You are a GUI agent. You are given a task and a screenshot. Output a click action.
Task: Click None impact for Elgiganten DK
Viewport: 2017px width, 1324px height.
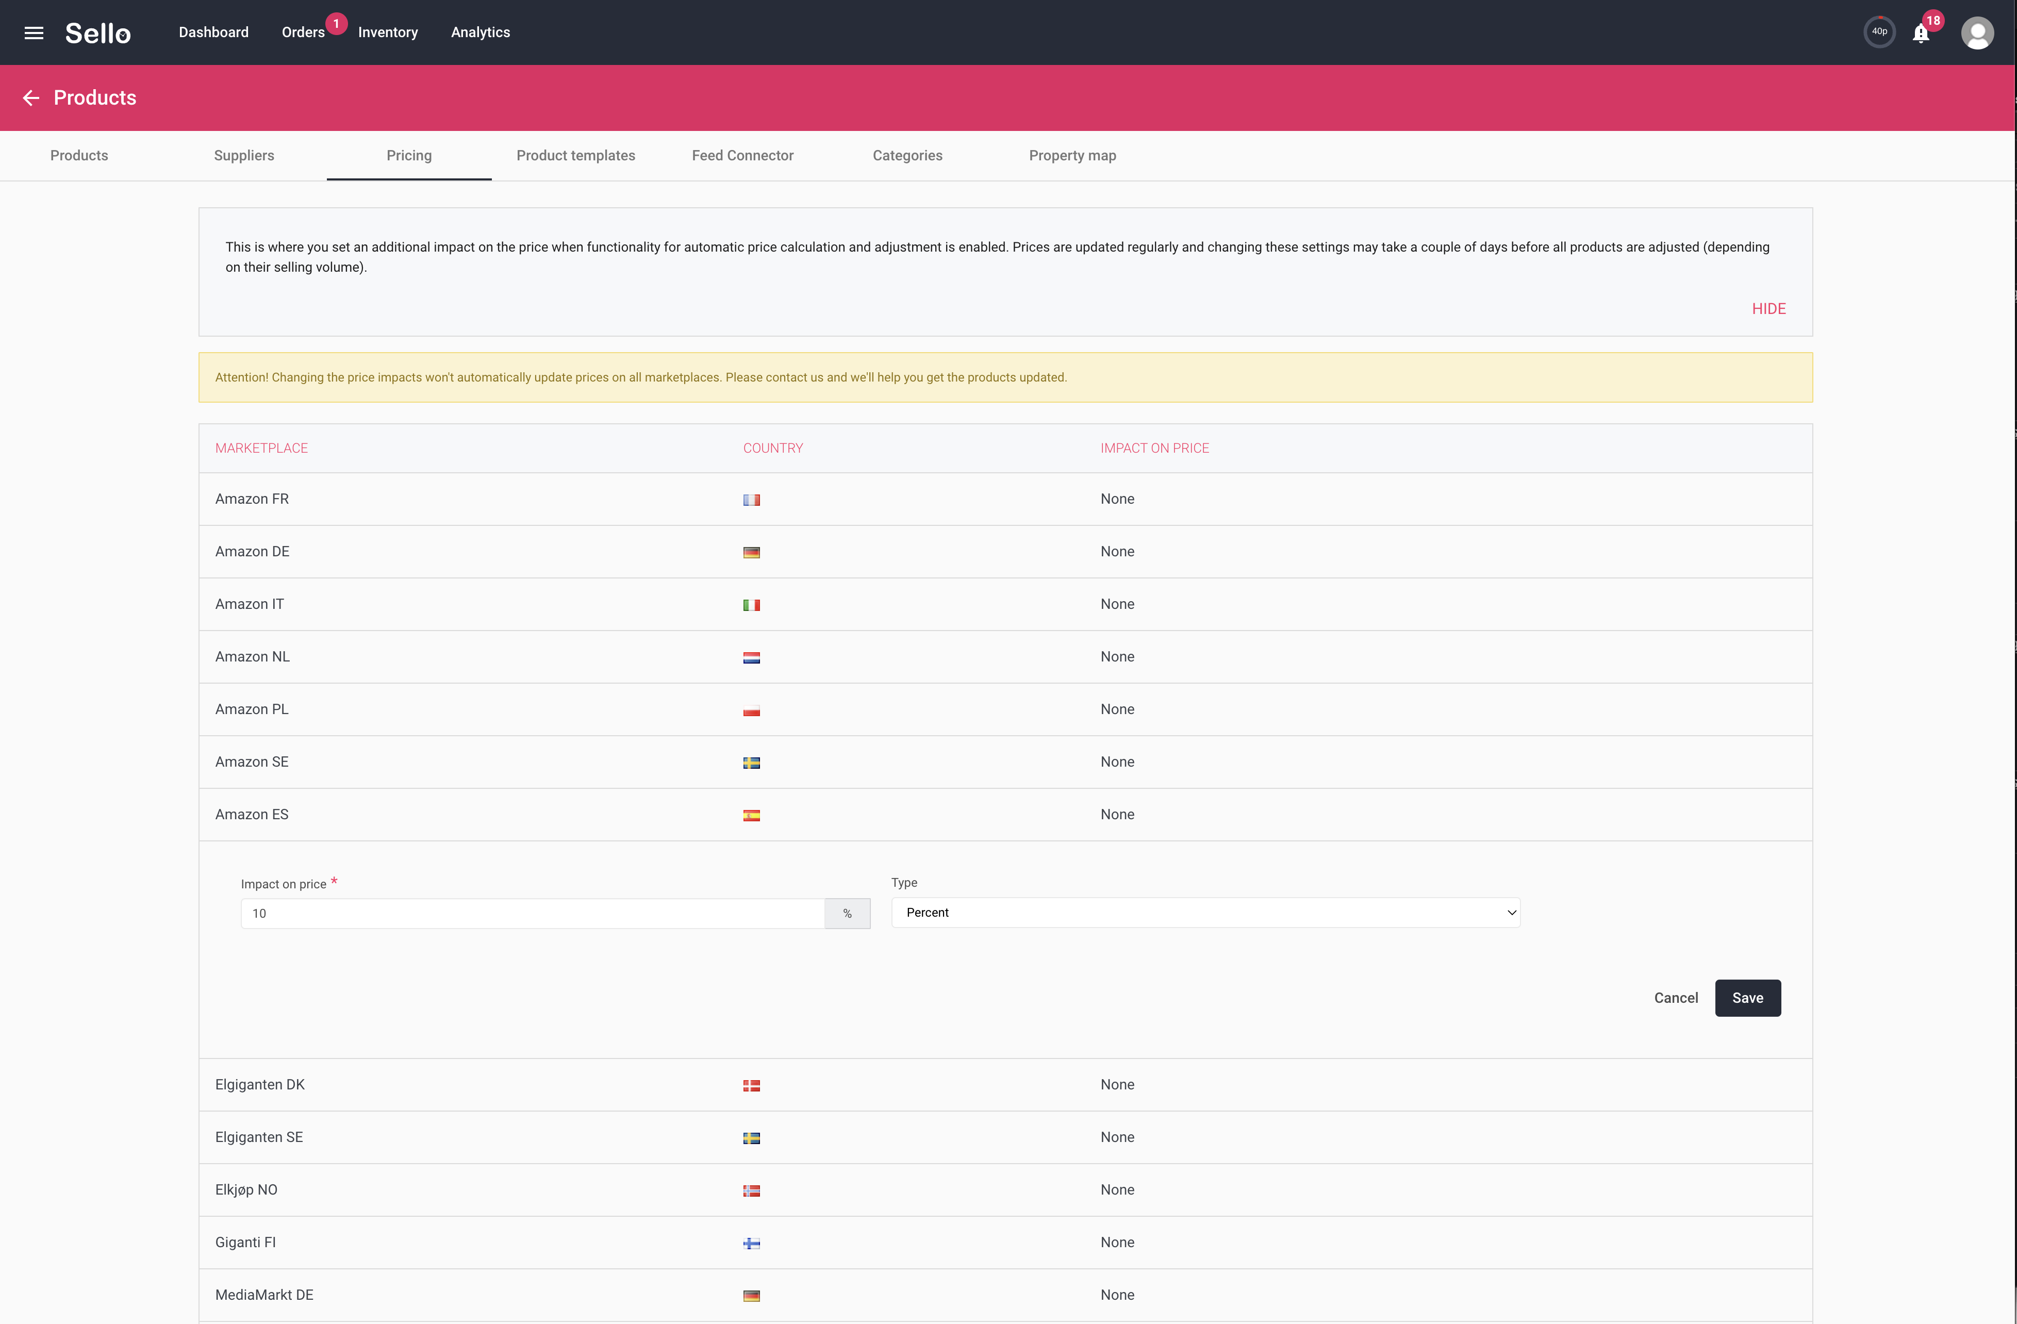(x=1117, y=1085)
